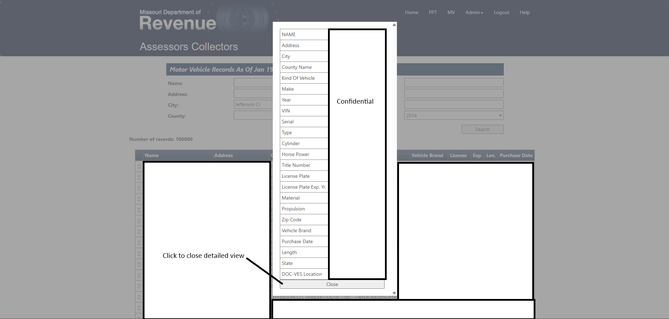Image resolution: width=669 pixels, height=319 pixels.
Task: Check the second row checkbox in the records table
Action: point(139,177)
